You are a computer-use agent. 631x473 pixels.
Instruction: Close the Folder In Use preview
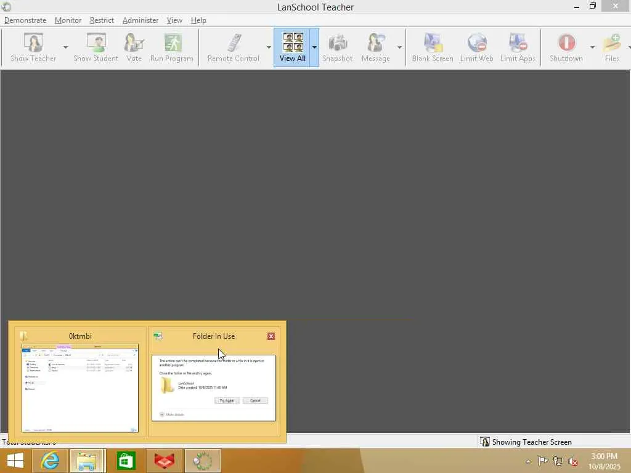271,336
